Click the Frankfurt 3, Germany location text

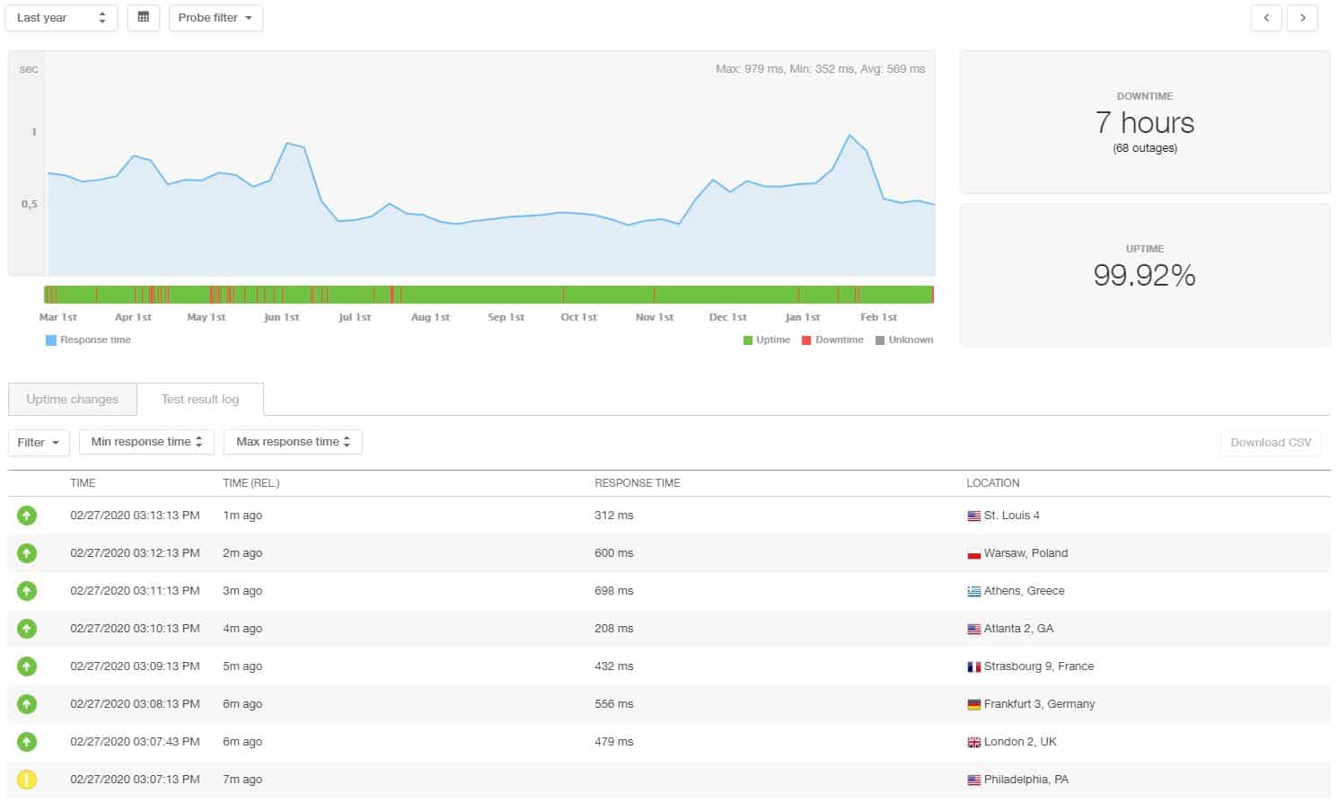click(x=1040, y=704)
